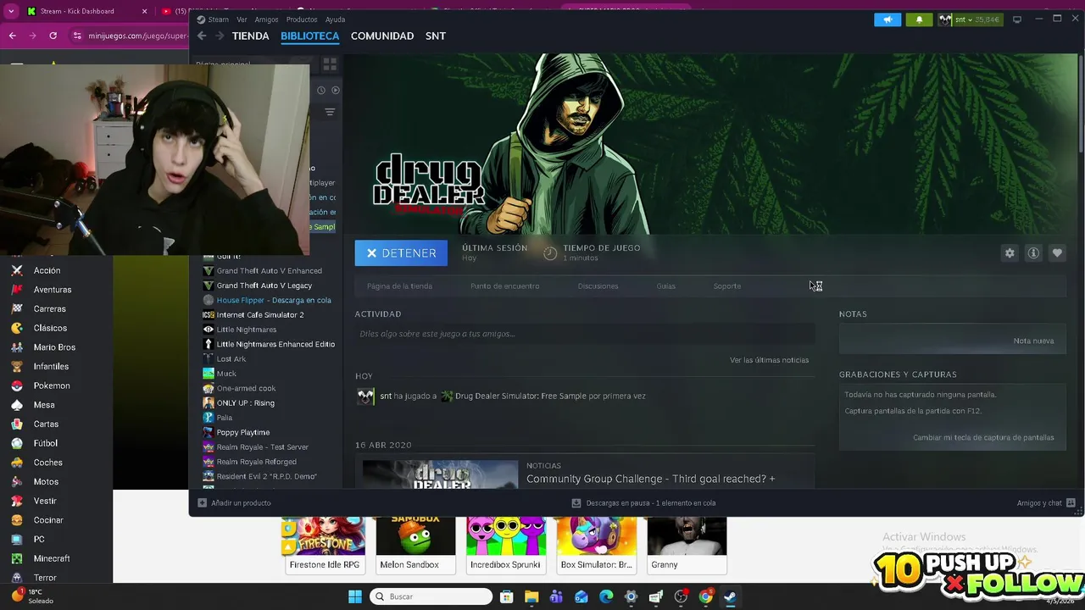Stop the game with the DETENER button
This screenshot has height=610, width=1085.
point(401,252)
